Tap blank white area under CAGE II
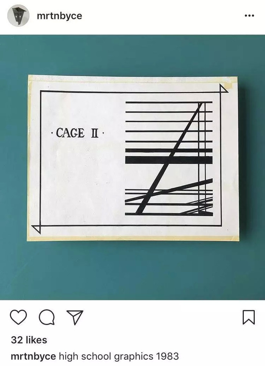This screenshot has width=265, height=366. 79,182
